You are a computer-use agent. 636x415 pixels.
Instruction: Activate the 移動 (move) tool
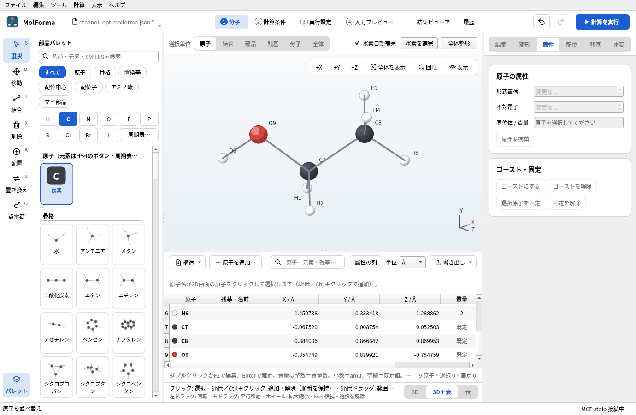[17, 77]
